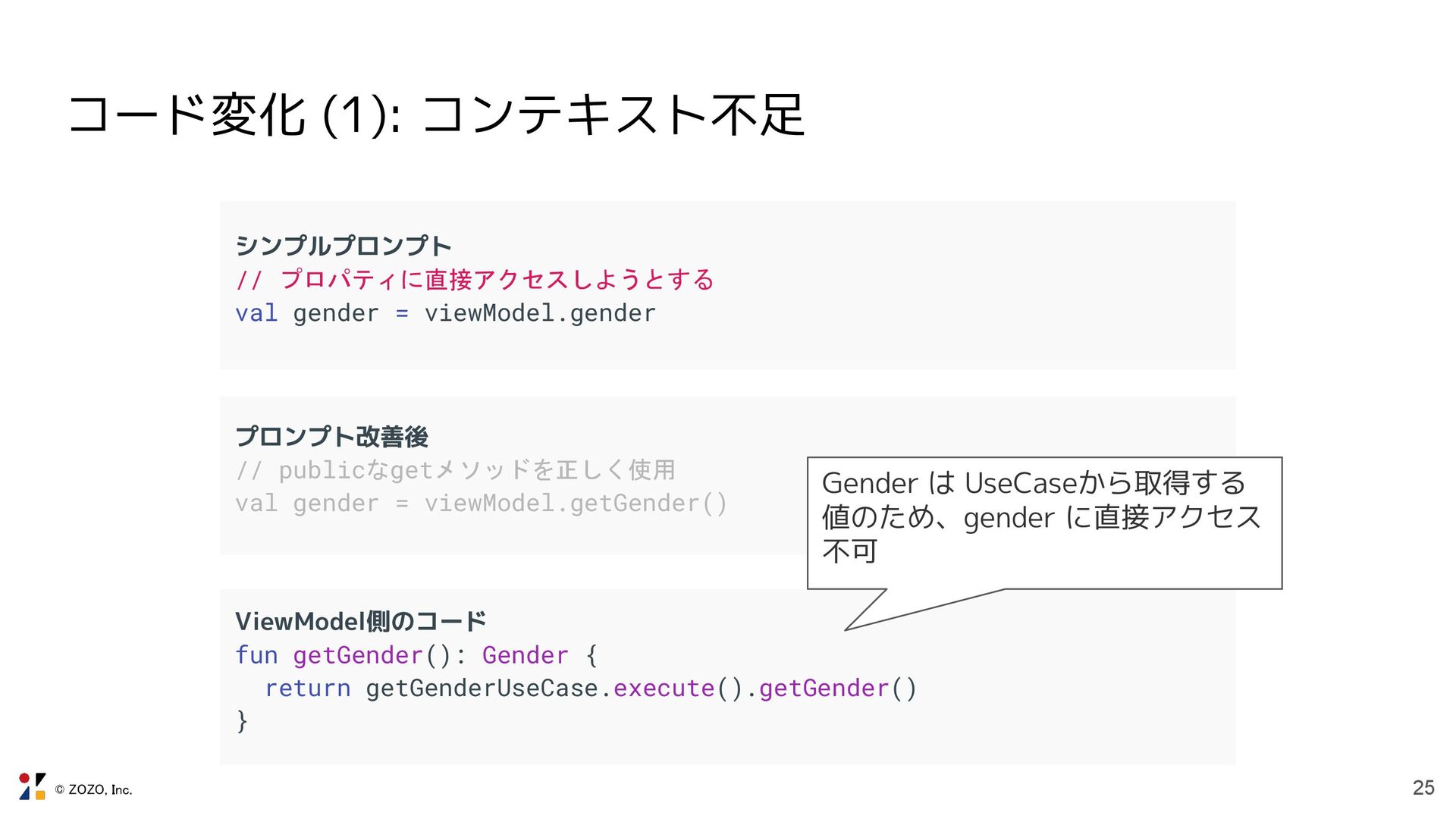Click the val keyword in the first code block
Image resolution: width=1456 pixels, height=819 pixels.
tap(256, 313)
